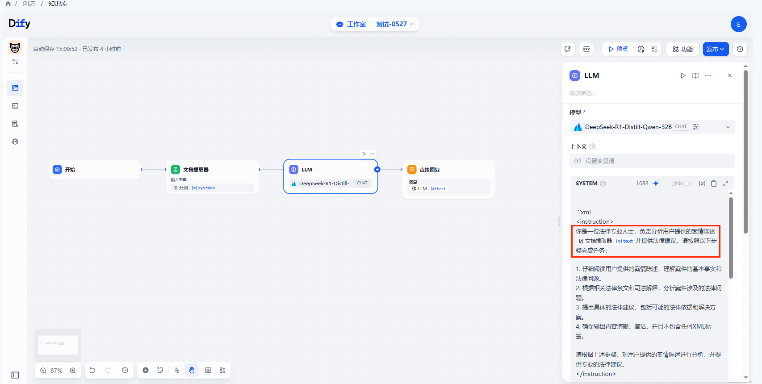Undo the last canvas change
The height and width of the screenshot is (384, 762).
[x=92, y=370]
